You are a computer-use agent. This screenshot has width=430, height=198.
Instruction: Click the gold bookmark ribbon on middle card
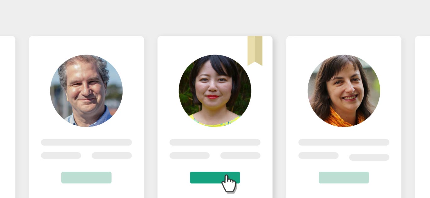(255, 50)
